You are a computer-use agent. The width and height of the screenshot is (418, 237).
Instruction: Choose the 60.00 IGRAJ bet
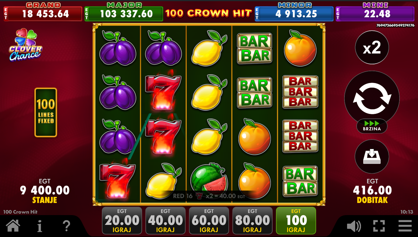[x=209, y=221]
